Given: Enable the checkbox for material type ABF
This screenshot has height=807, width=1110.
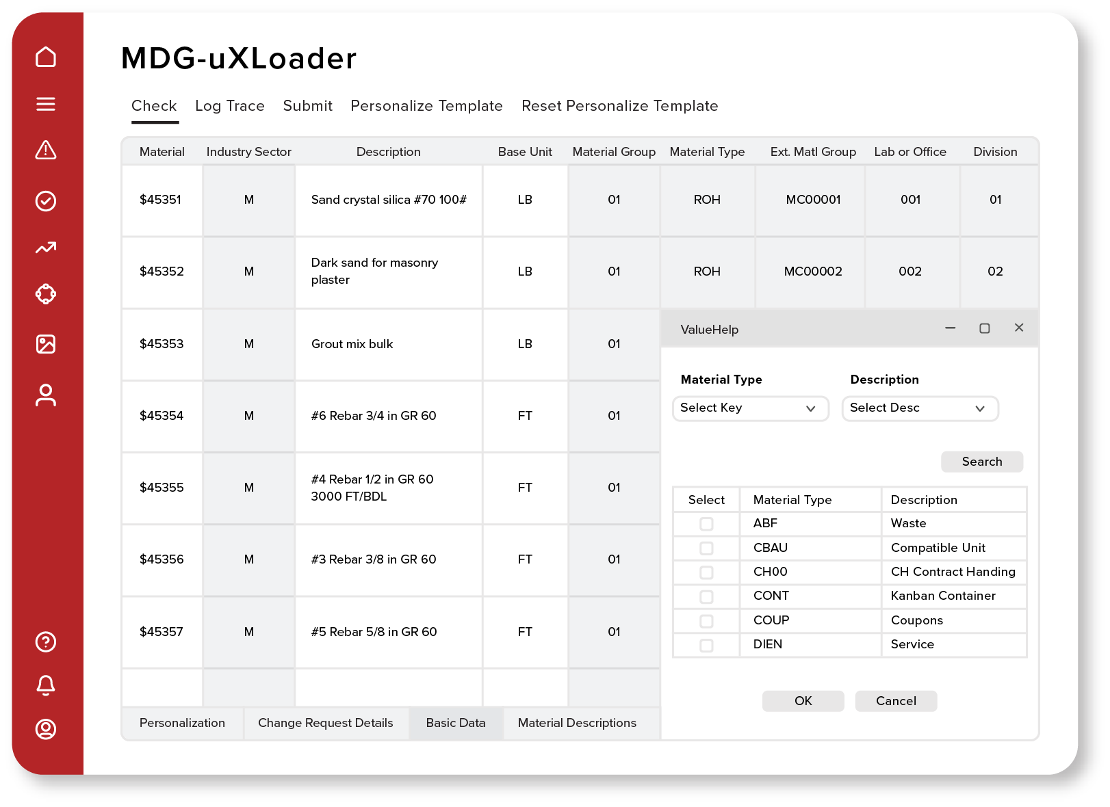Looking at the screenshot, I should (x=706, y=524).
